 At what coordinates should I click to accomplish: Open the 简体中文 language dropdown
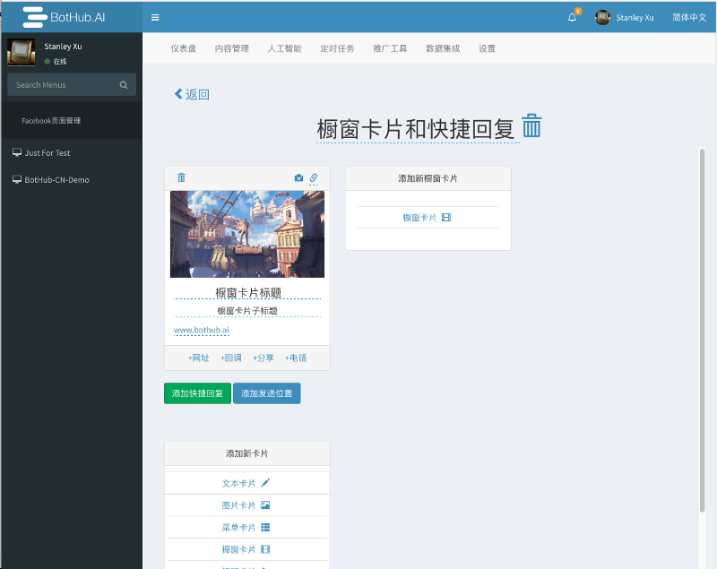click(689, 17)
